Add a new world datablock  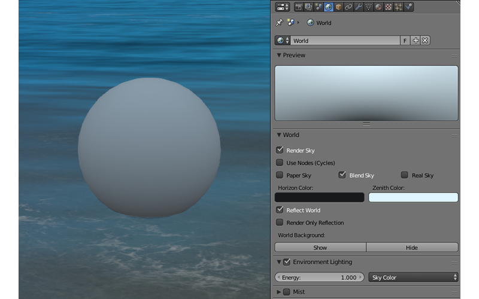pyautogui.click(x=416, y=41)
